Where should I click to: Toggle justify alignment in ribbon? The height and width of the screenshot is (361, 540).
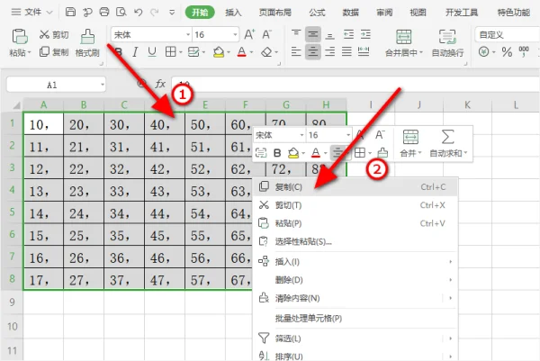point(346,52)
